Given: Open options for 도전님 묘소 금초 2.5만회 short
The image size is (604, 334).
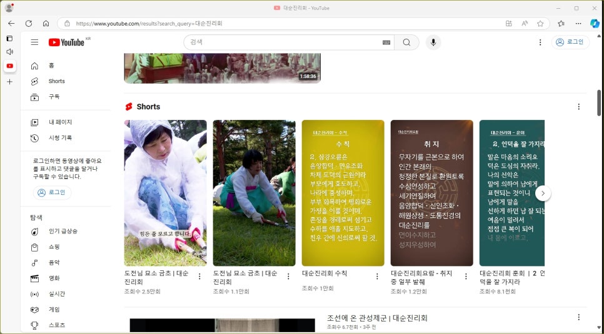Looking at the screenshot, I should (x=199, y=277).
